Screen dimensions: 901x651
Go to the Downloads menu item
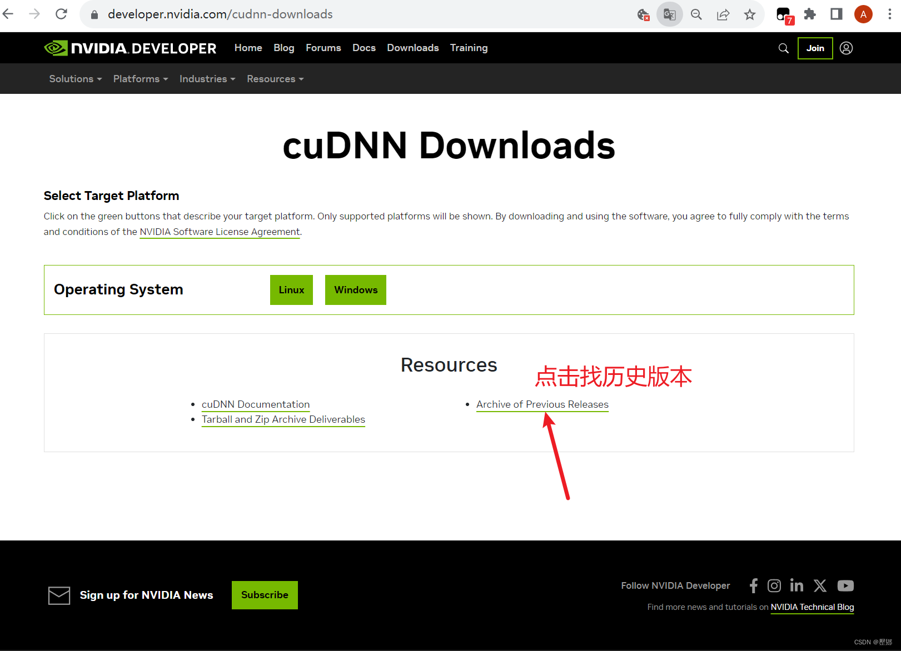412,48
